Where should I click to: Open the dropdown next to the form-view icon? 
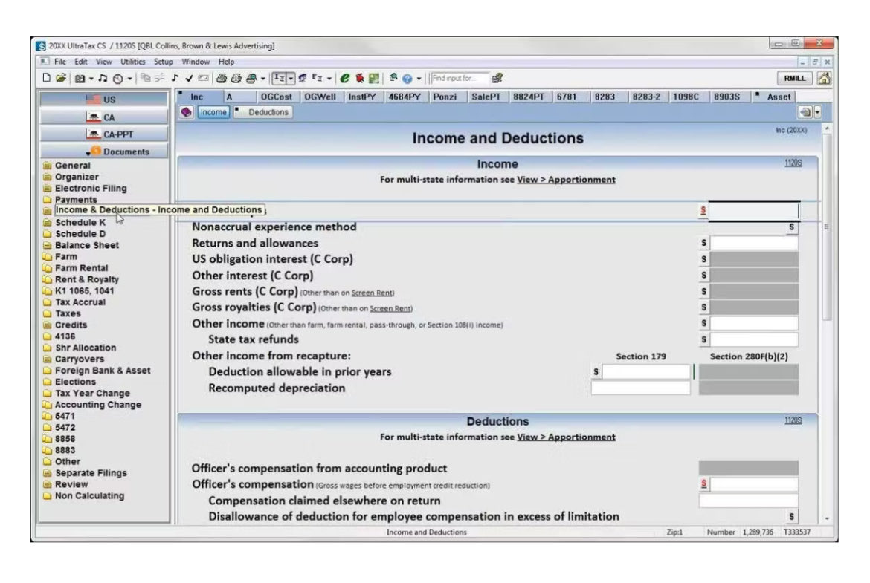(x=817, y=112)
